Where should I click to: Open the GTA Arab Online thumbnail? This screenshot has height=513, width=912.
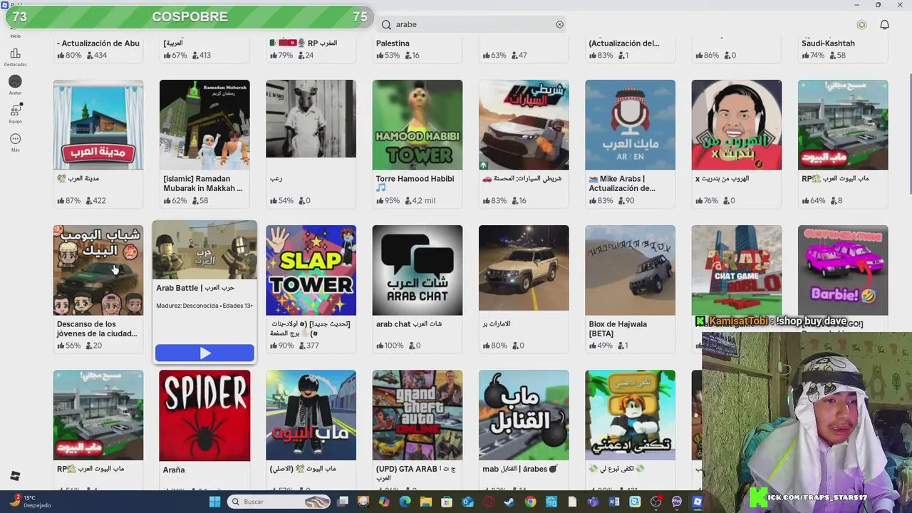coord(418,415)
